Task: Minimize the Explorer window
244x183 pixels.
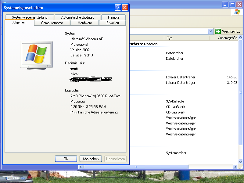Action: click(225, 4)
